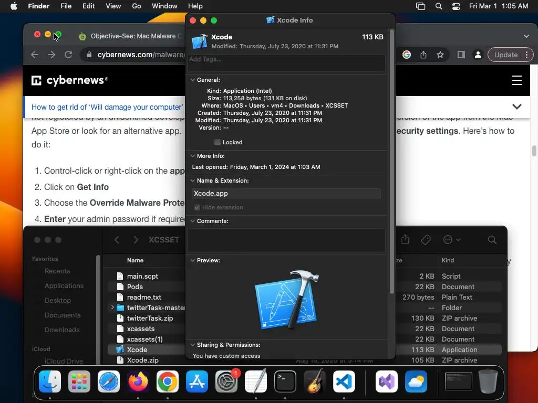Collapse the Name & Extension section

tap(192, 181)
